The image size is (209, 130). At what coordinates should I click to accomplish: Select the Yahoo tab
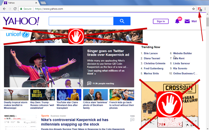20,3
